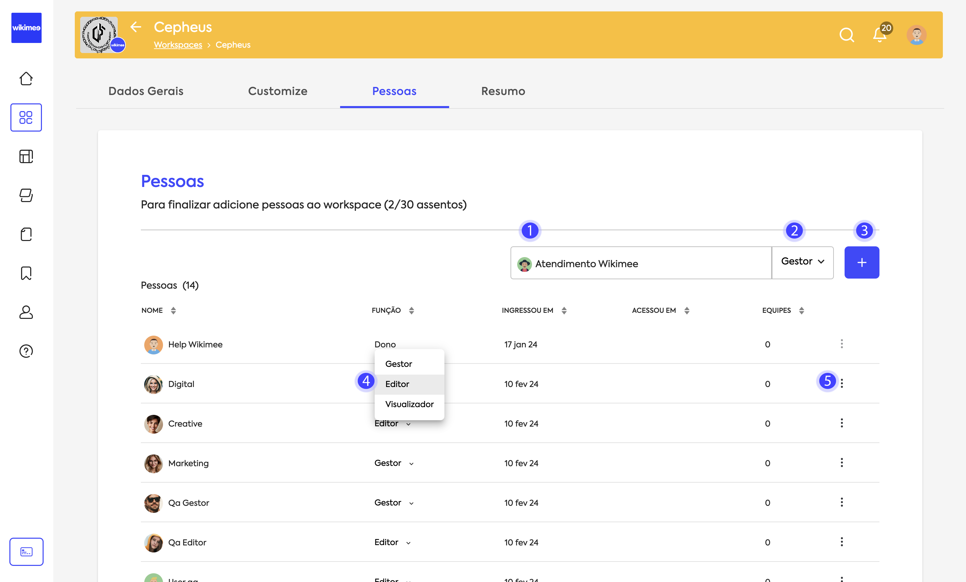The height and width of the screenshot is (582, 966).
Task: Follow the Workspaces breadcrumb link
Action: 178,45
